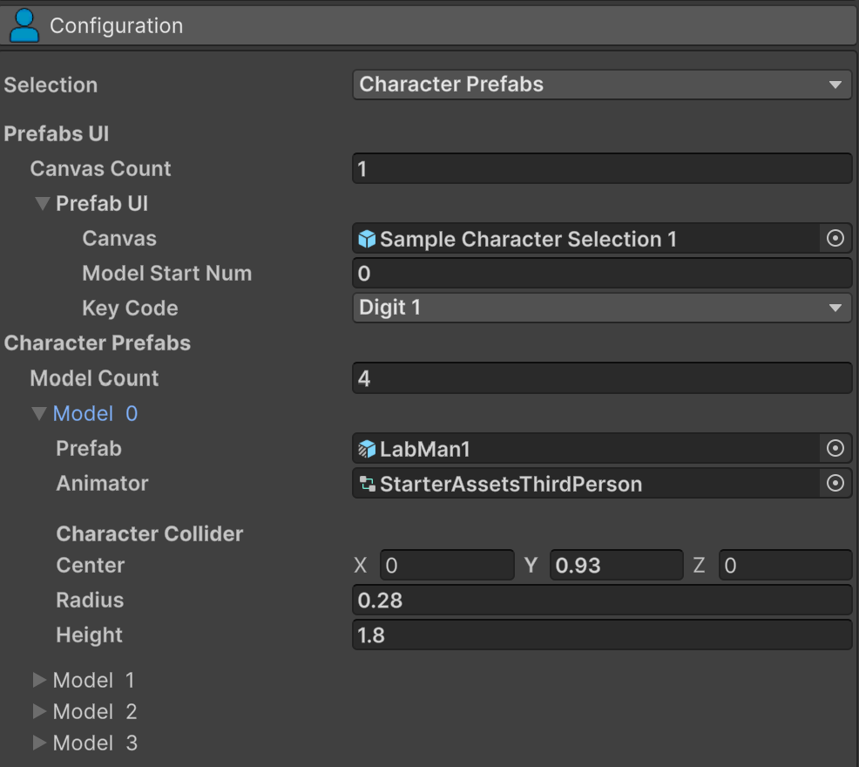The height and width of the screenshot is (767, 859).
Task: Click the Radius input field
Action: tap(601, 600)
